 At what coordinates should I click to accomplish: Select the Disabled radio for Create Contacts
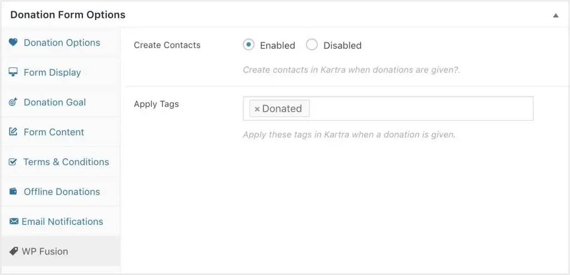pos(312,45)
